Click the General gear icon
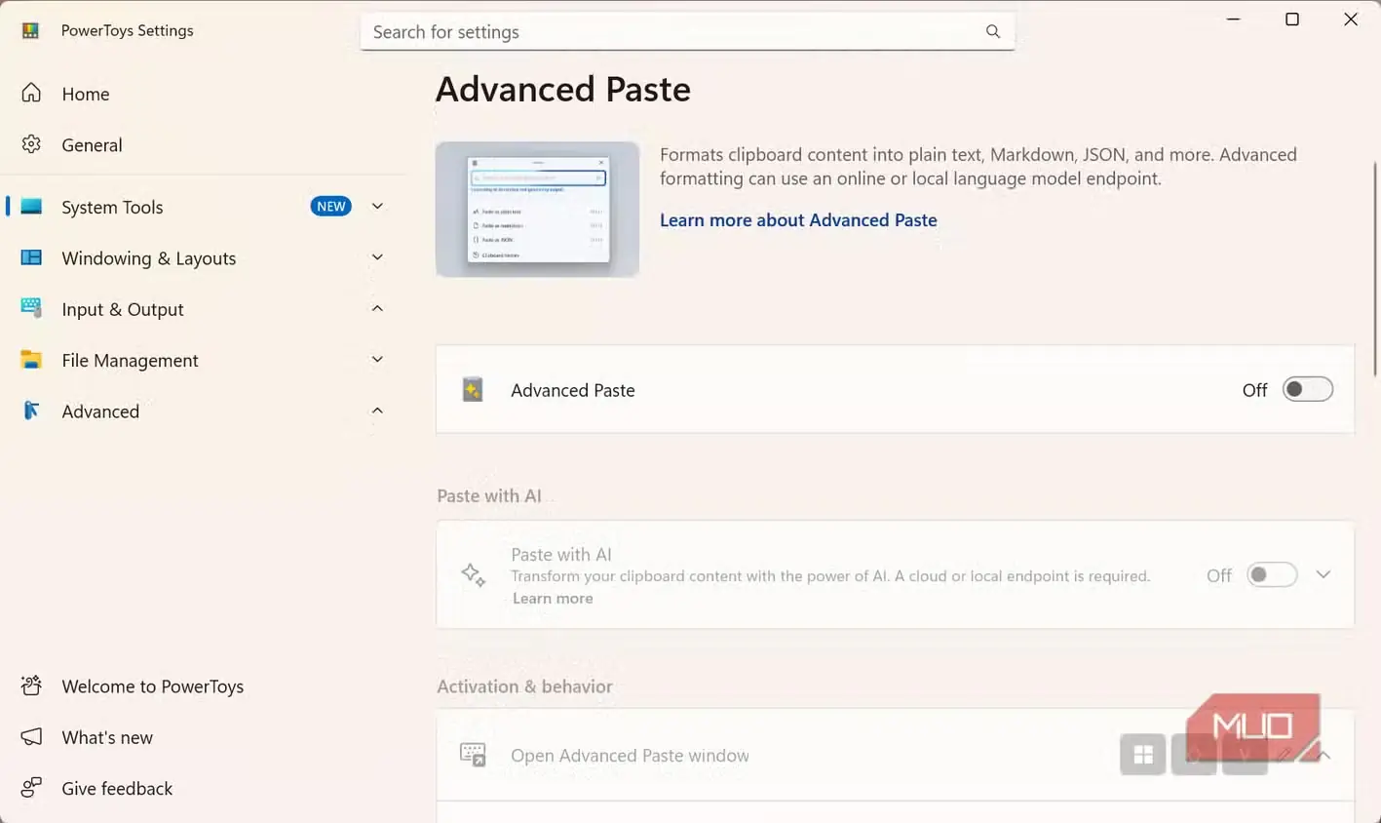Image resolution: width=1381 pixels, height=823 pixels. pos(31,144)
